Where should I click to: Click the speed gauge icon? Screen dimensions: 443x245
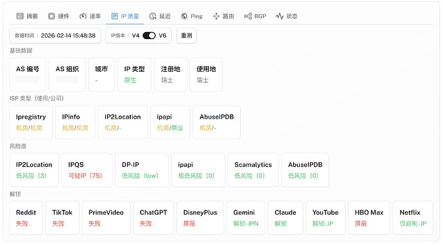(83, 16)
